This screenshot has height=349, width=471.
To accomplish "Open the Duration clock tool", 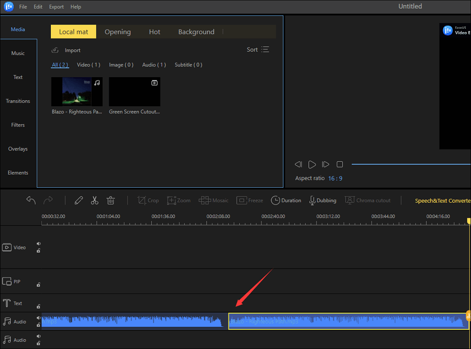I will tap(286, 200).
